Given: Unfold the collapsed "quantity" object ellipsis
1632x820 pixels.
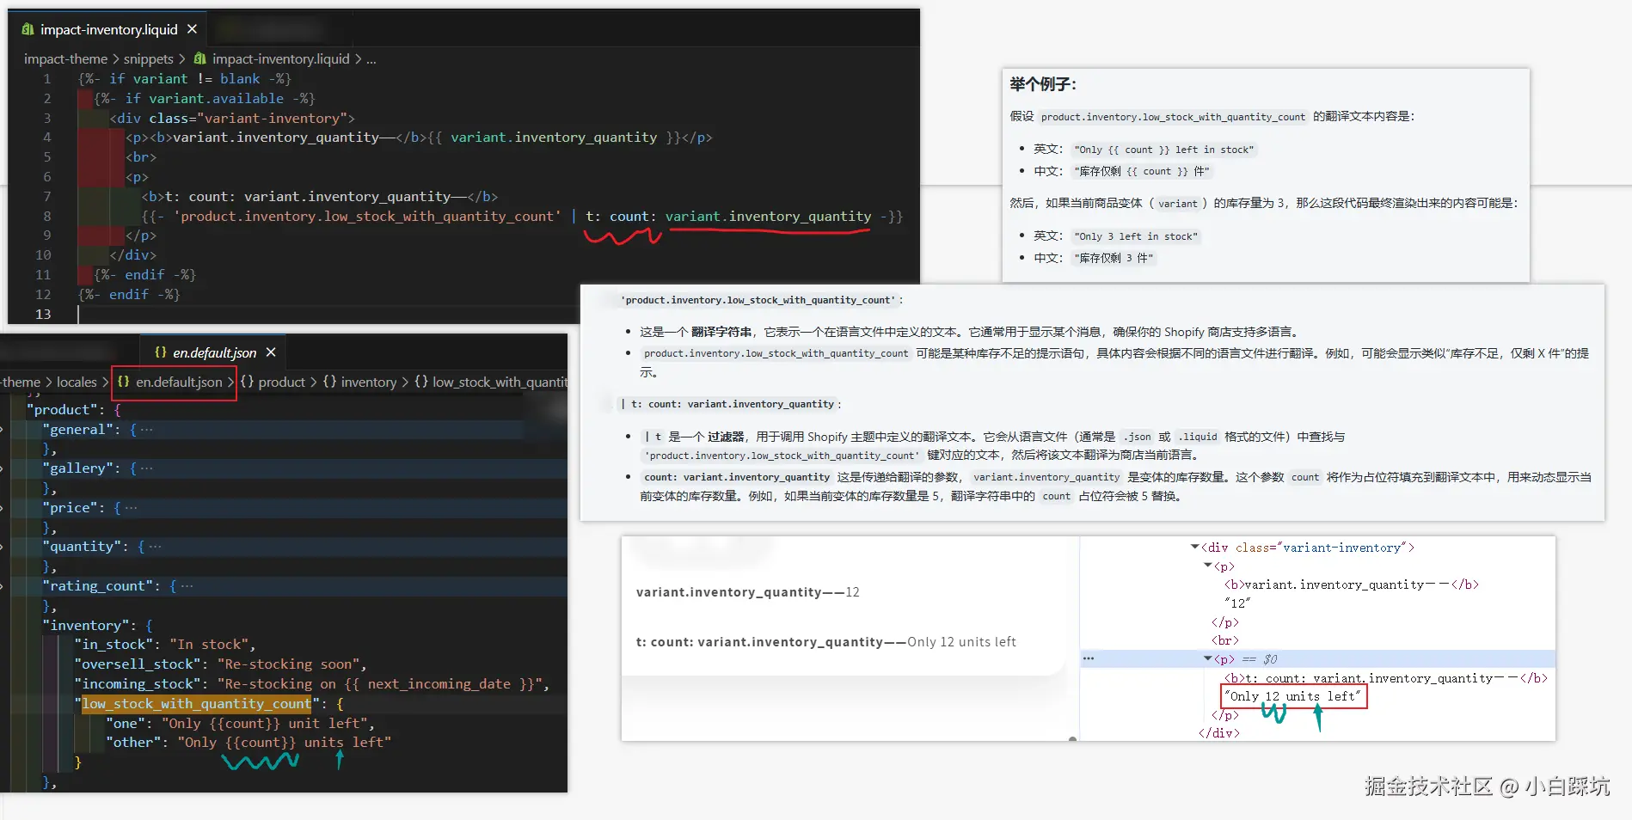Looking at the screenshot, I should pos(155,546).
